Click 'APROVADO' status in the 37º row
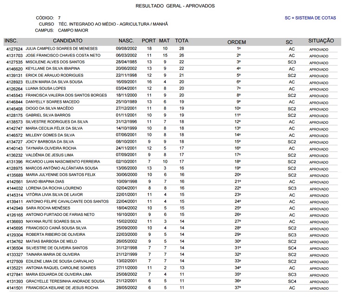 [319, 288]
